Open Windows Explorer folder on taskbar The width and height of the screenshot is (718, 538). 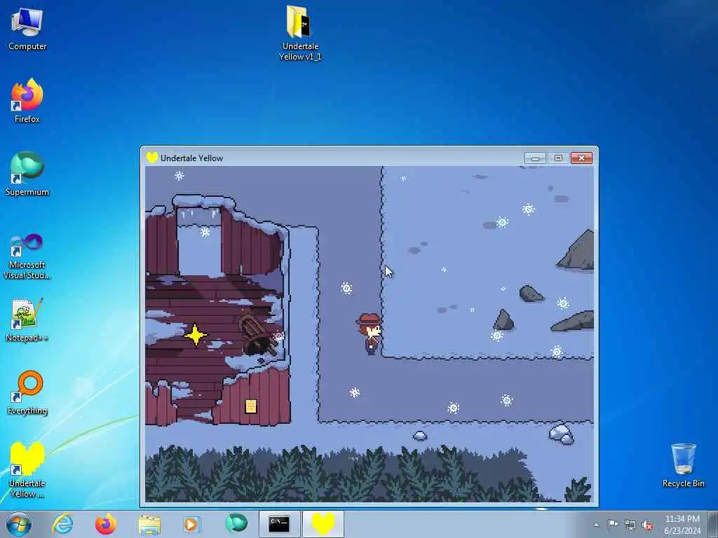coord(149,524)
